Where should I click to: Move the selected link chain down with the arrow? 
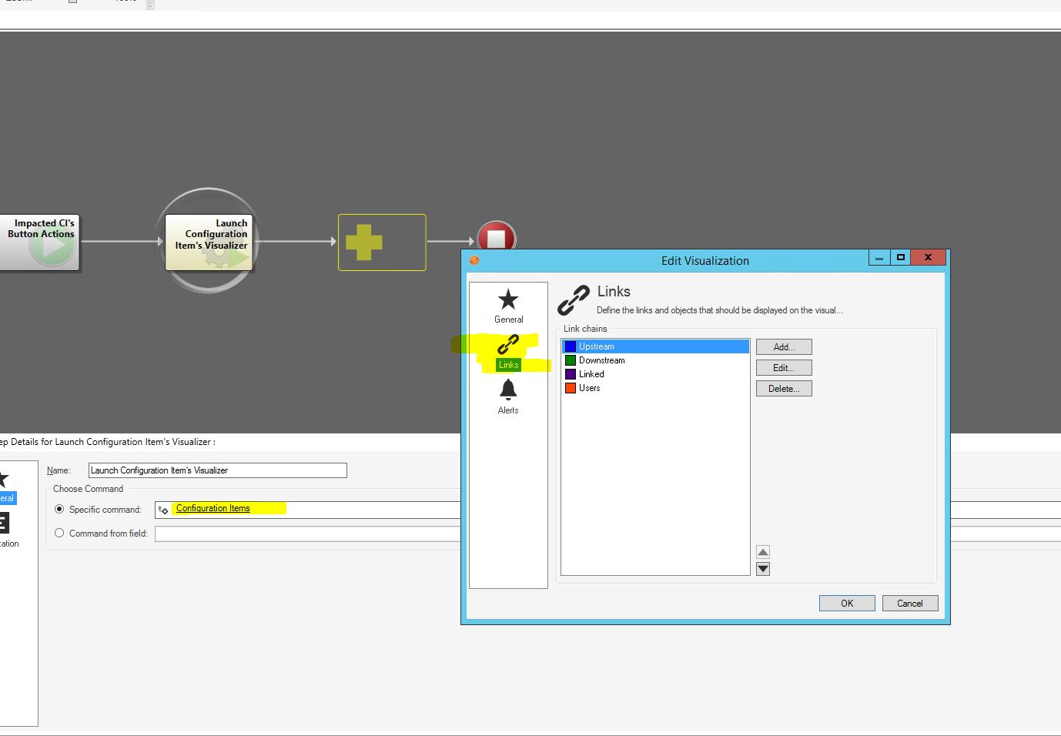(x=763, y=568)
